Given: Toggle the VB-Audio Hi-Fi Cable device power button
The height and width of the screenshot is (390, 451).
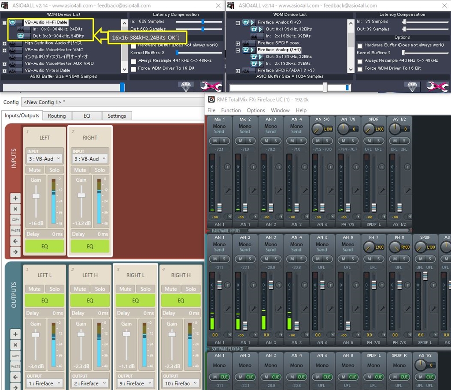Looking at the screenshot, I should point(13,22).
